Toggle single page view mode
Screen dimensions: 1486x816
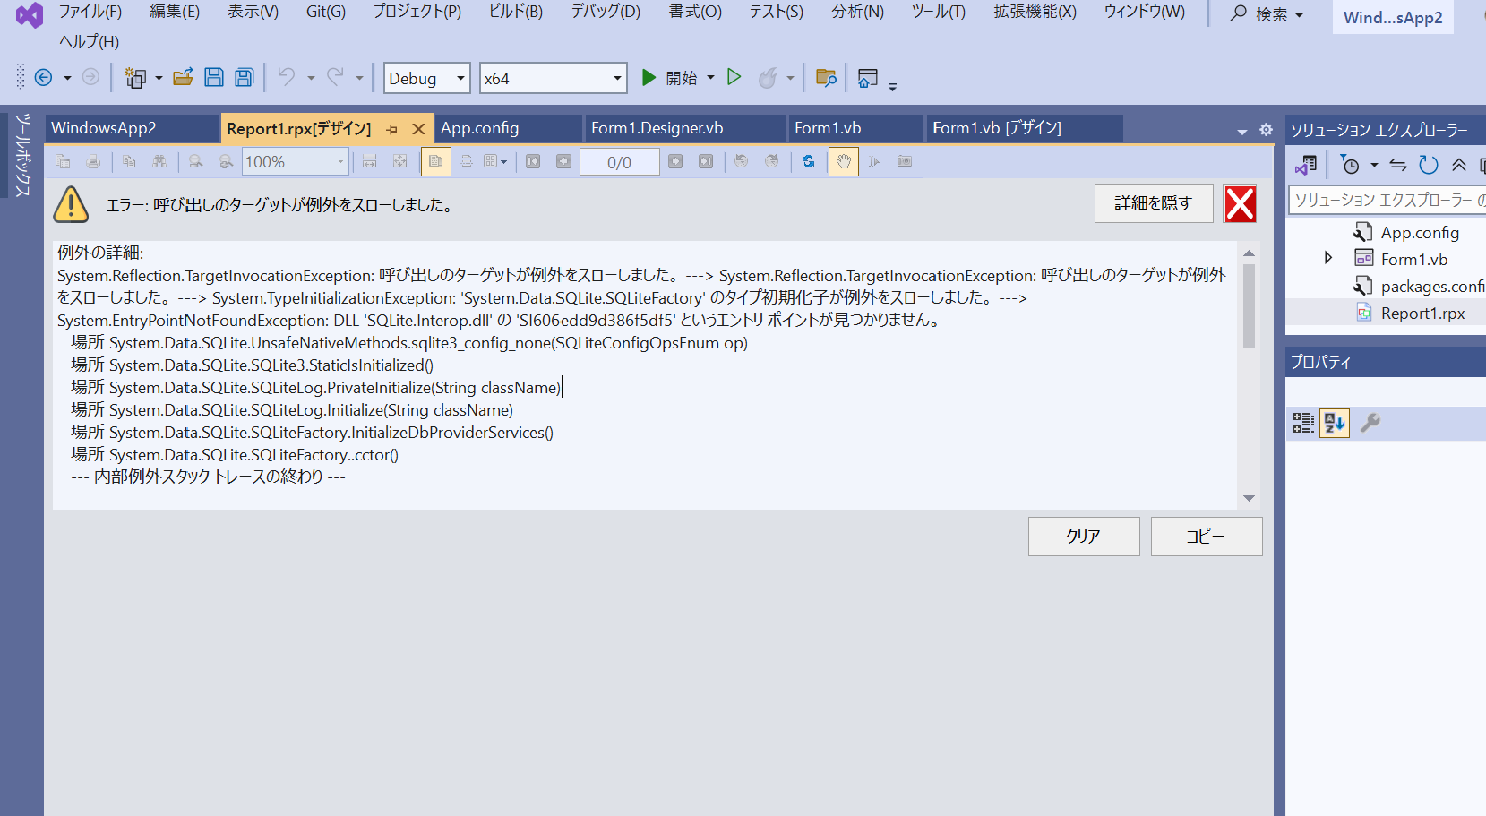pos(436,161)
